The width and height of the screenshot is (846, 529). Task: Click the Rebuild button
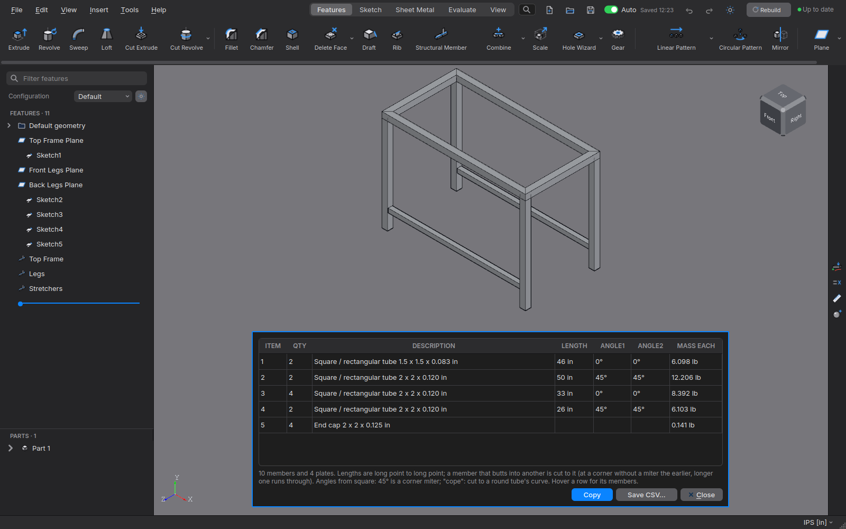(x=768, y=10)
